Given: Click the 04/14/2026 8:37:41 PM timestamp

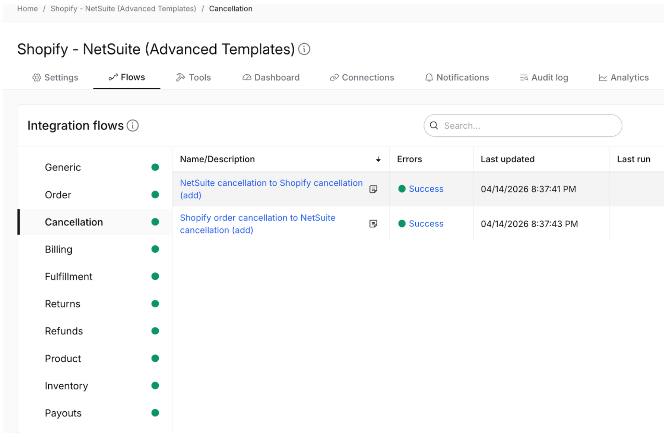Looking at the screenshot, I should pos(528,189).
